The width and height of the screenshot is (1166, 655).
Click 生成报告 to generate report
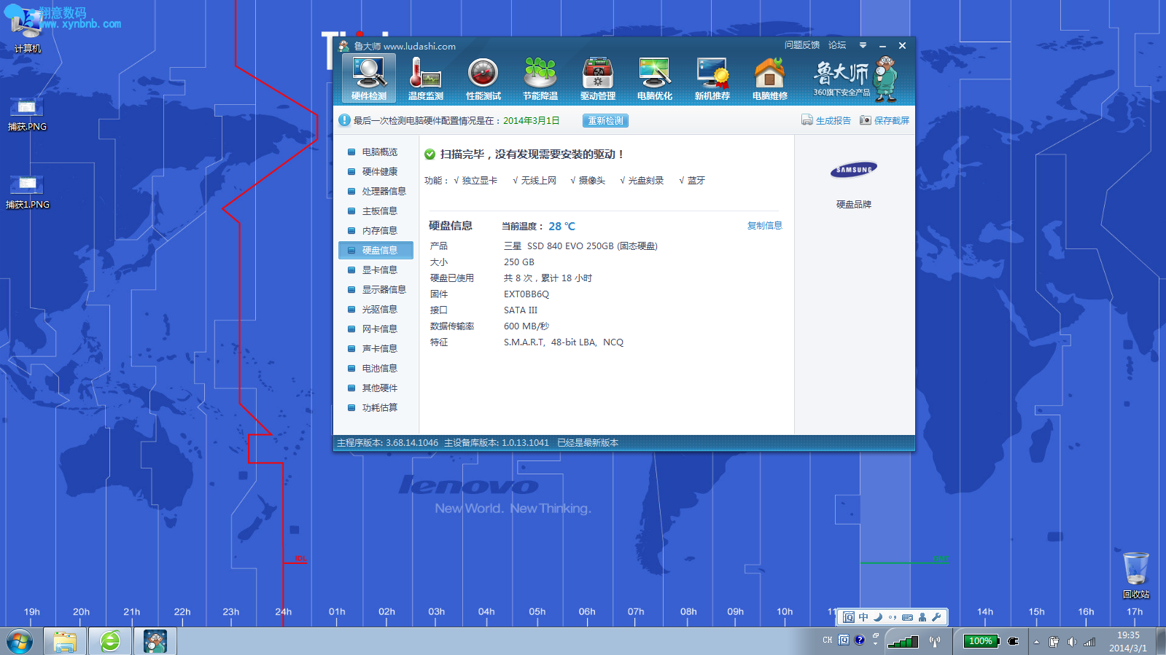(x=826, y=120)
